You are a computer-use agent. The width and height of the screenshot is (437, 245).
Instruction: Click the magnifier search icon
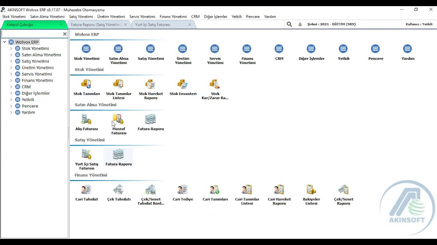(x=289, y=24)
